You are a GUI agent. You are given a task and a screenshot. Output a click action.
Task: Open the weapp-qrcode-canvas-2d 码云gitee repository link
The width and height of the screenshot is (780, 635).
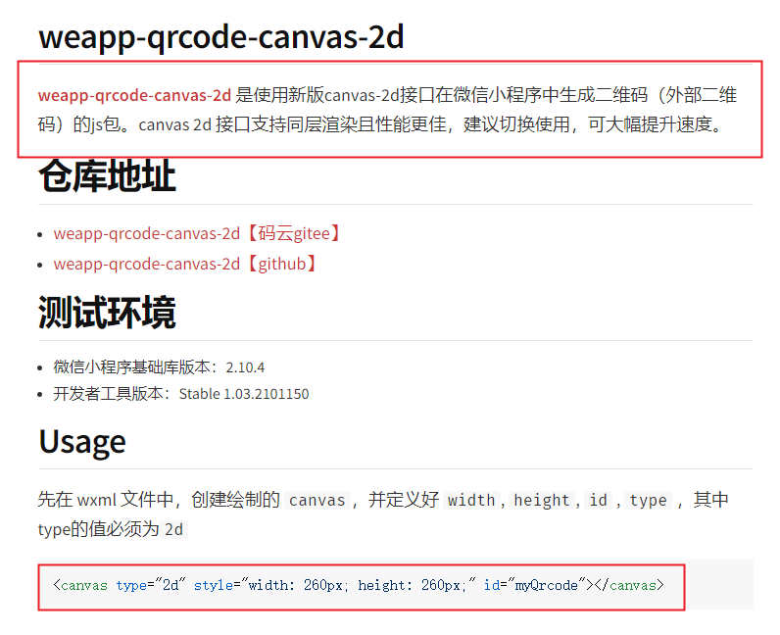[198, 233]
